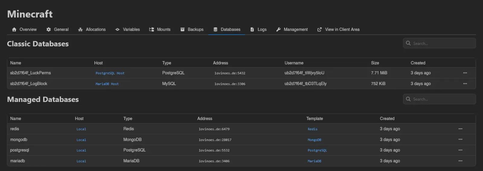Click the 752 KiB size value
The width and height of the screenshot is (483, 171).
tap(378, 84)
